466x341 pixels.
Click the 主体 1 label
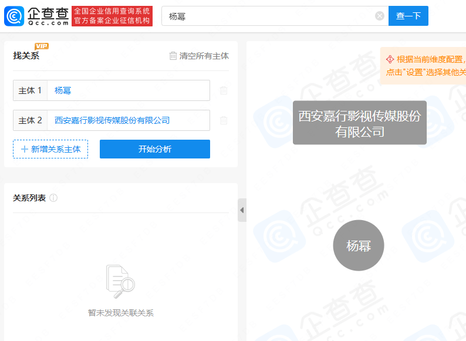30,90
